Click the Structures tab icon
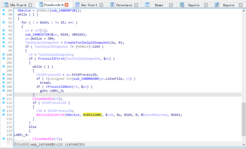Viewport: 246px width, 149px height. (x=112, y=5)
